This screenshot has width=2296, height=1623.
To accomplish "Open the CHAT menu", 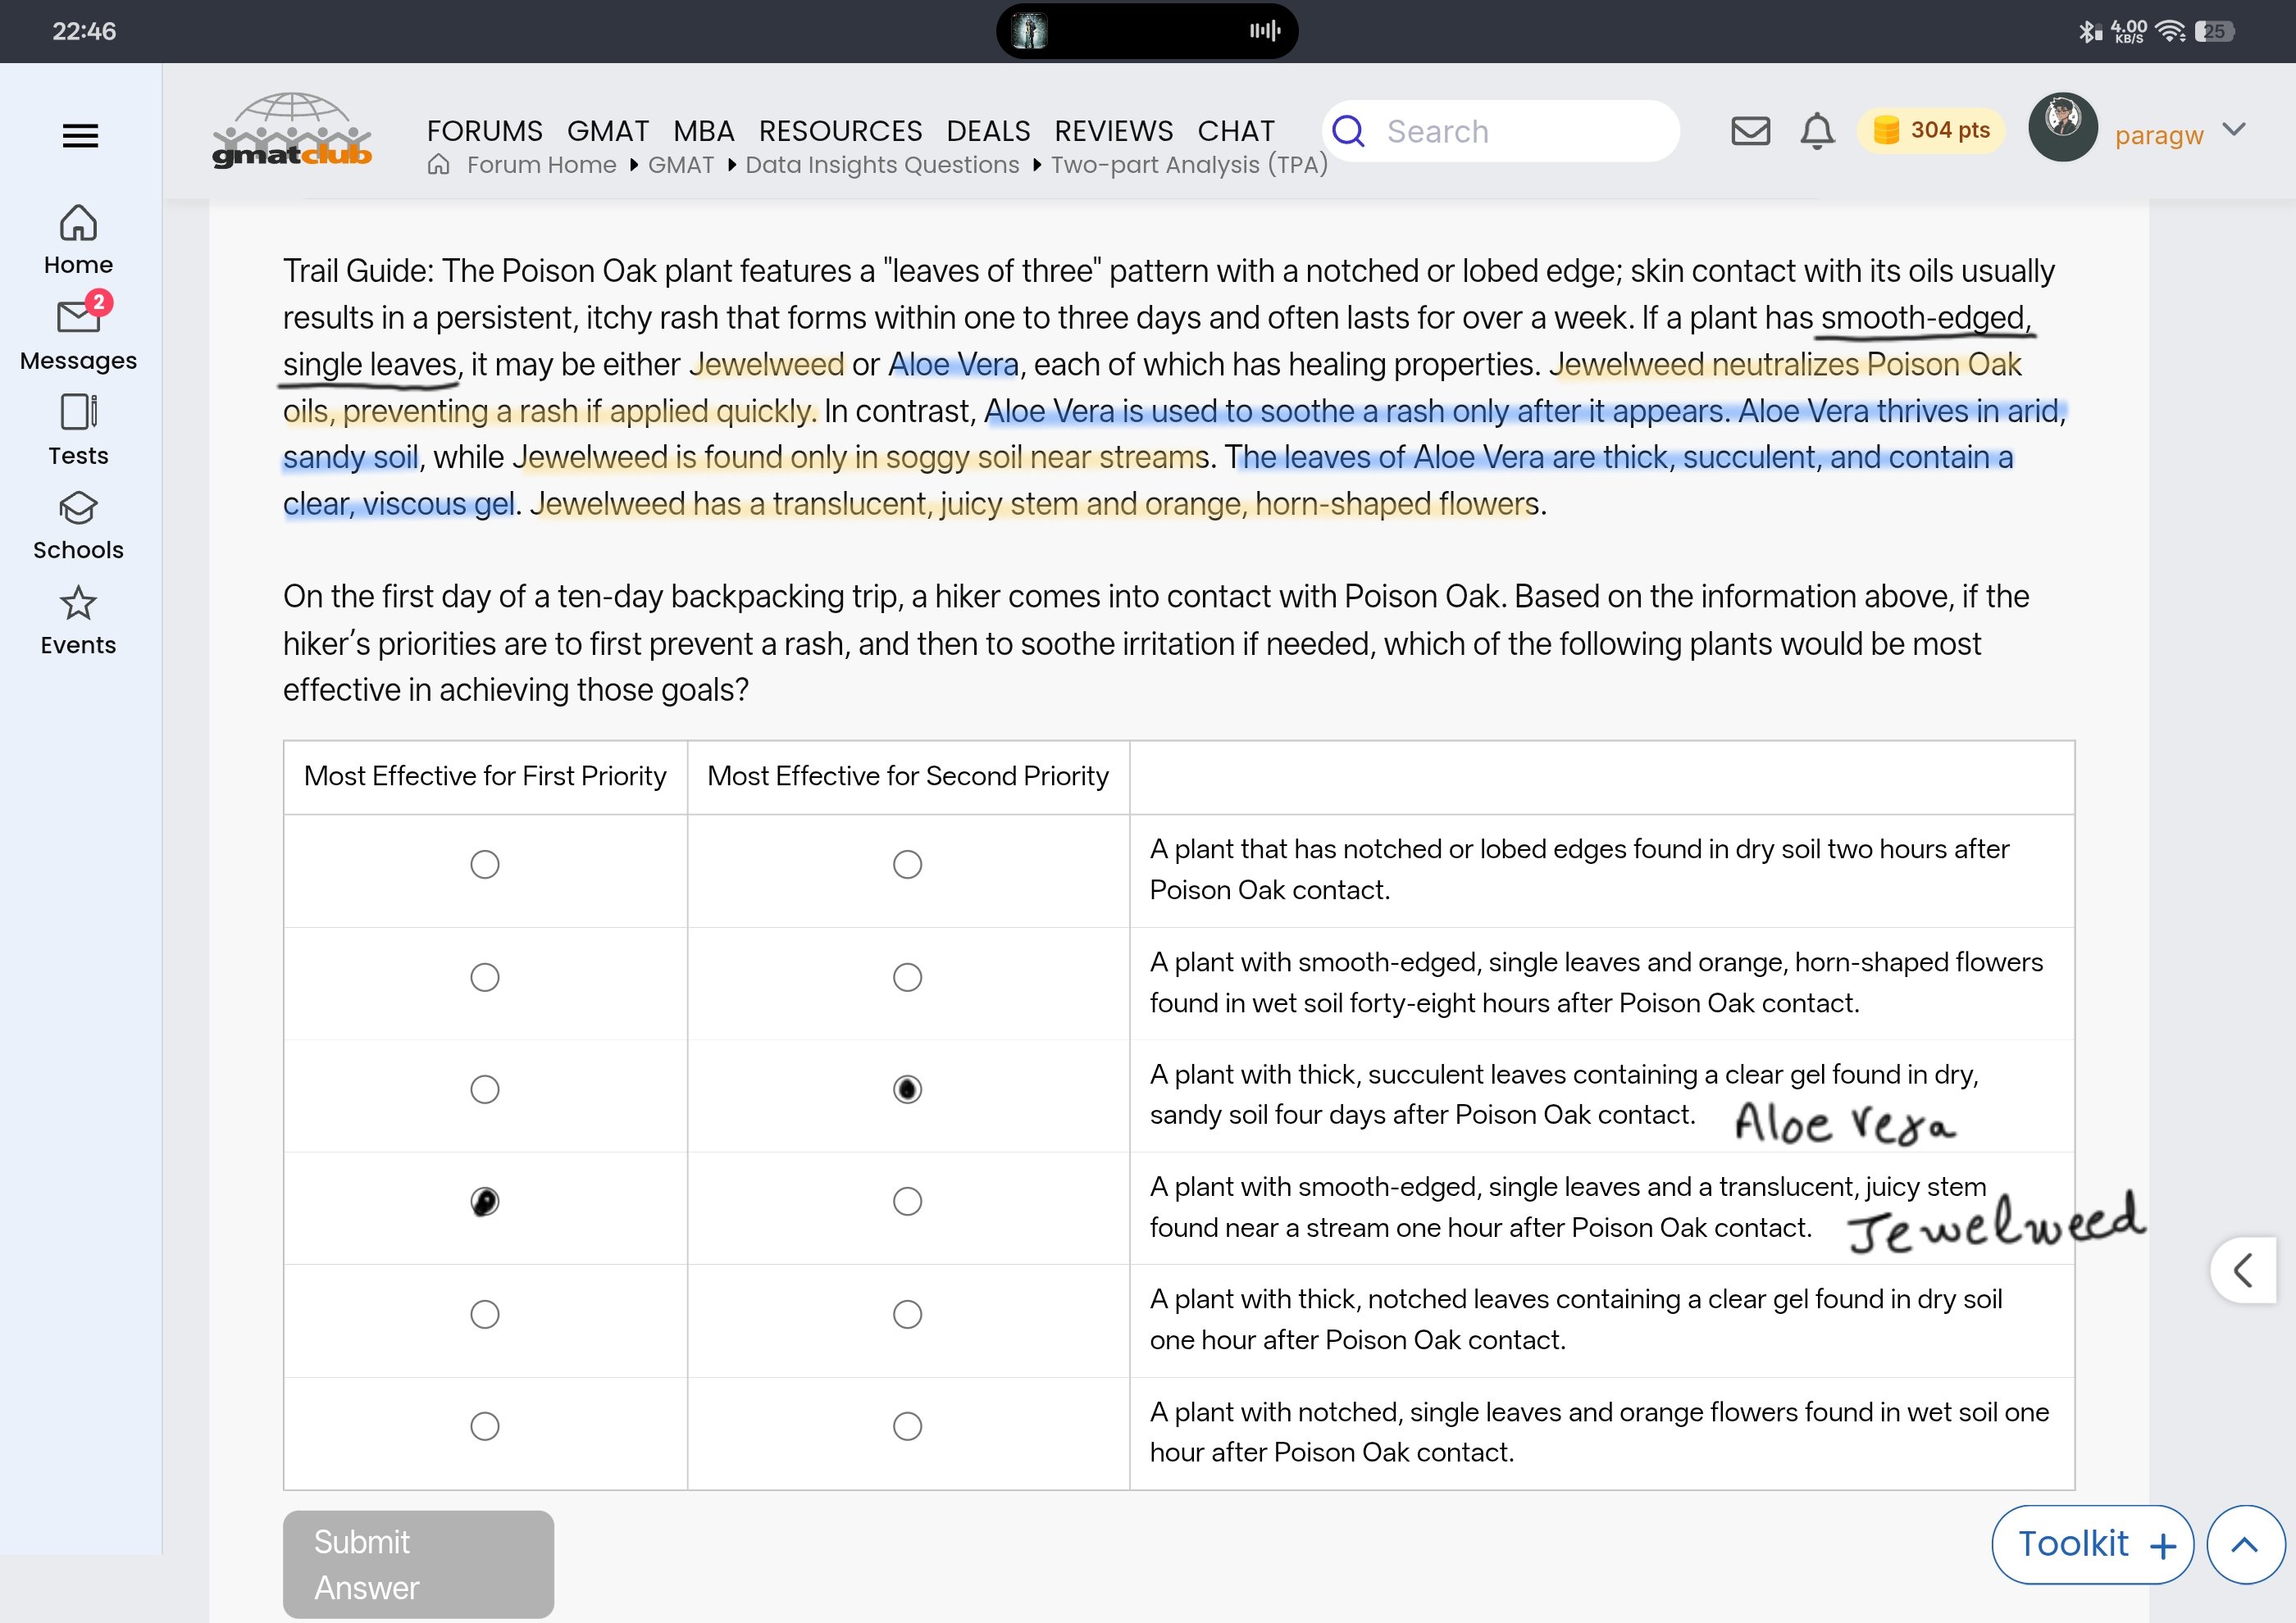I will (x=1236, y=131).
